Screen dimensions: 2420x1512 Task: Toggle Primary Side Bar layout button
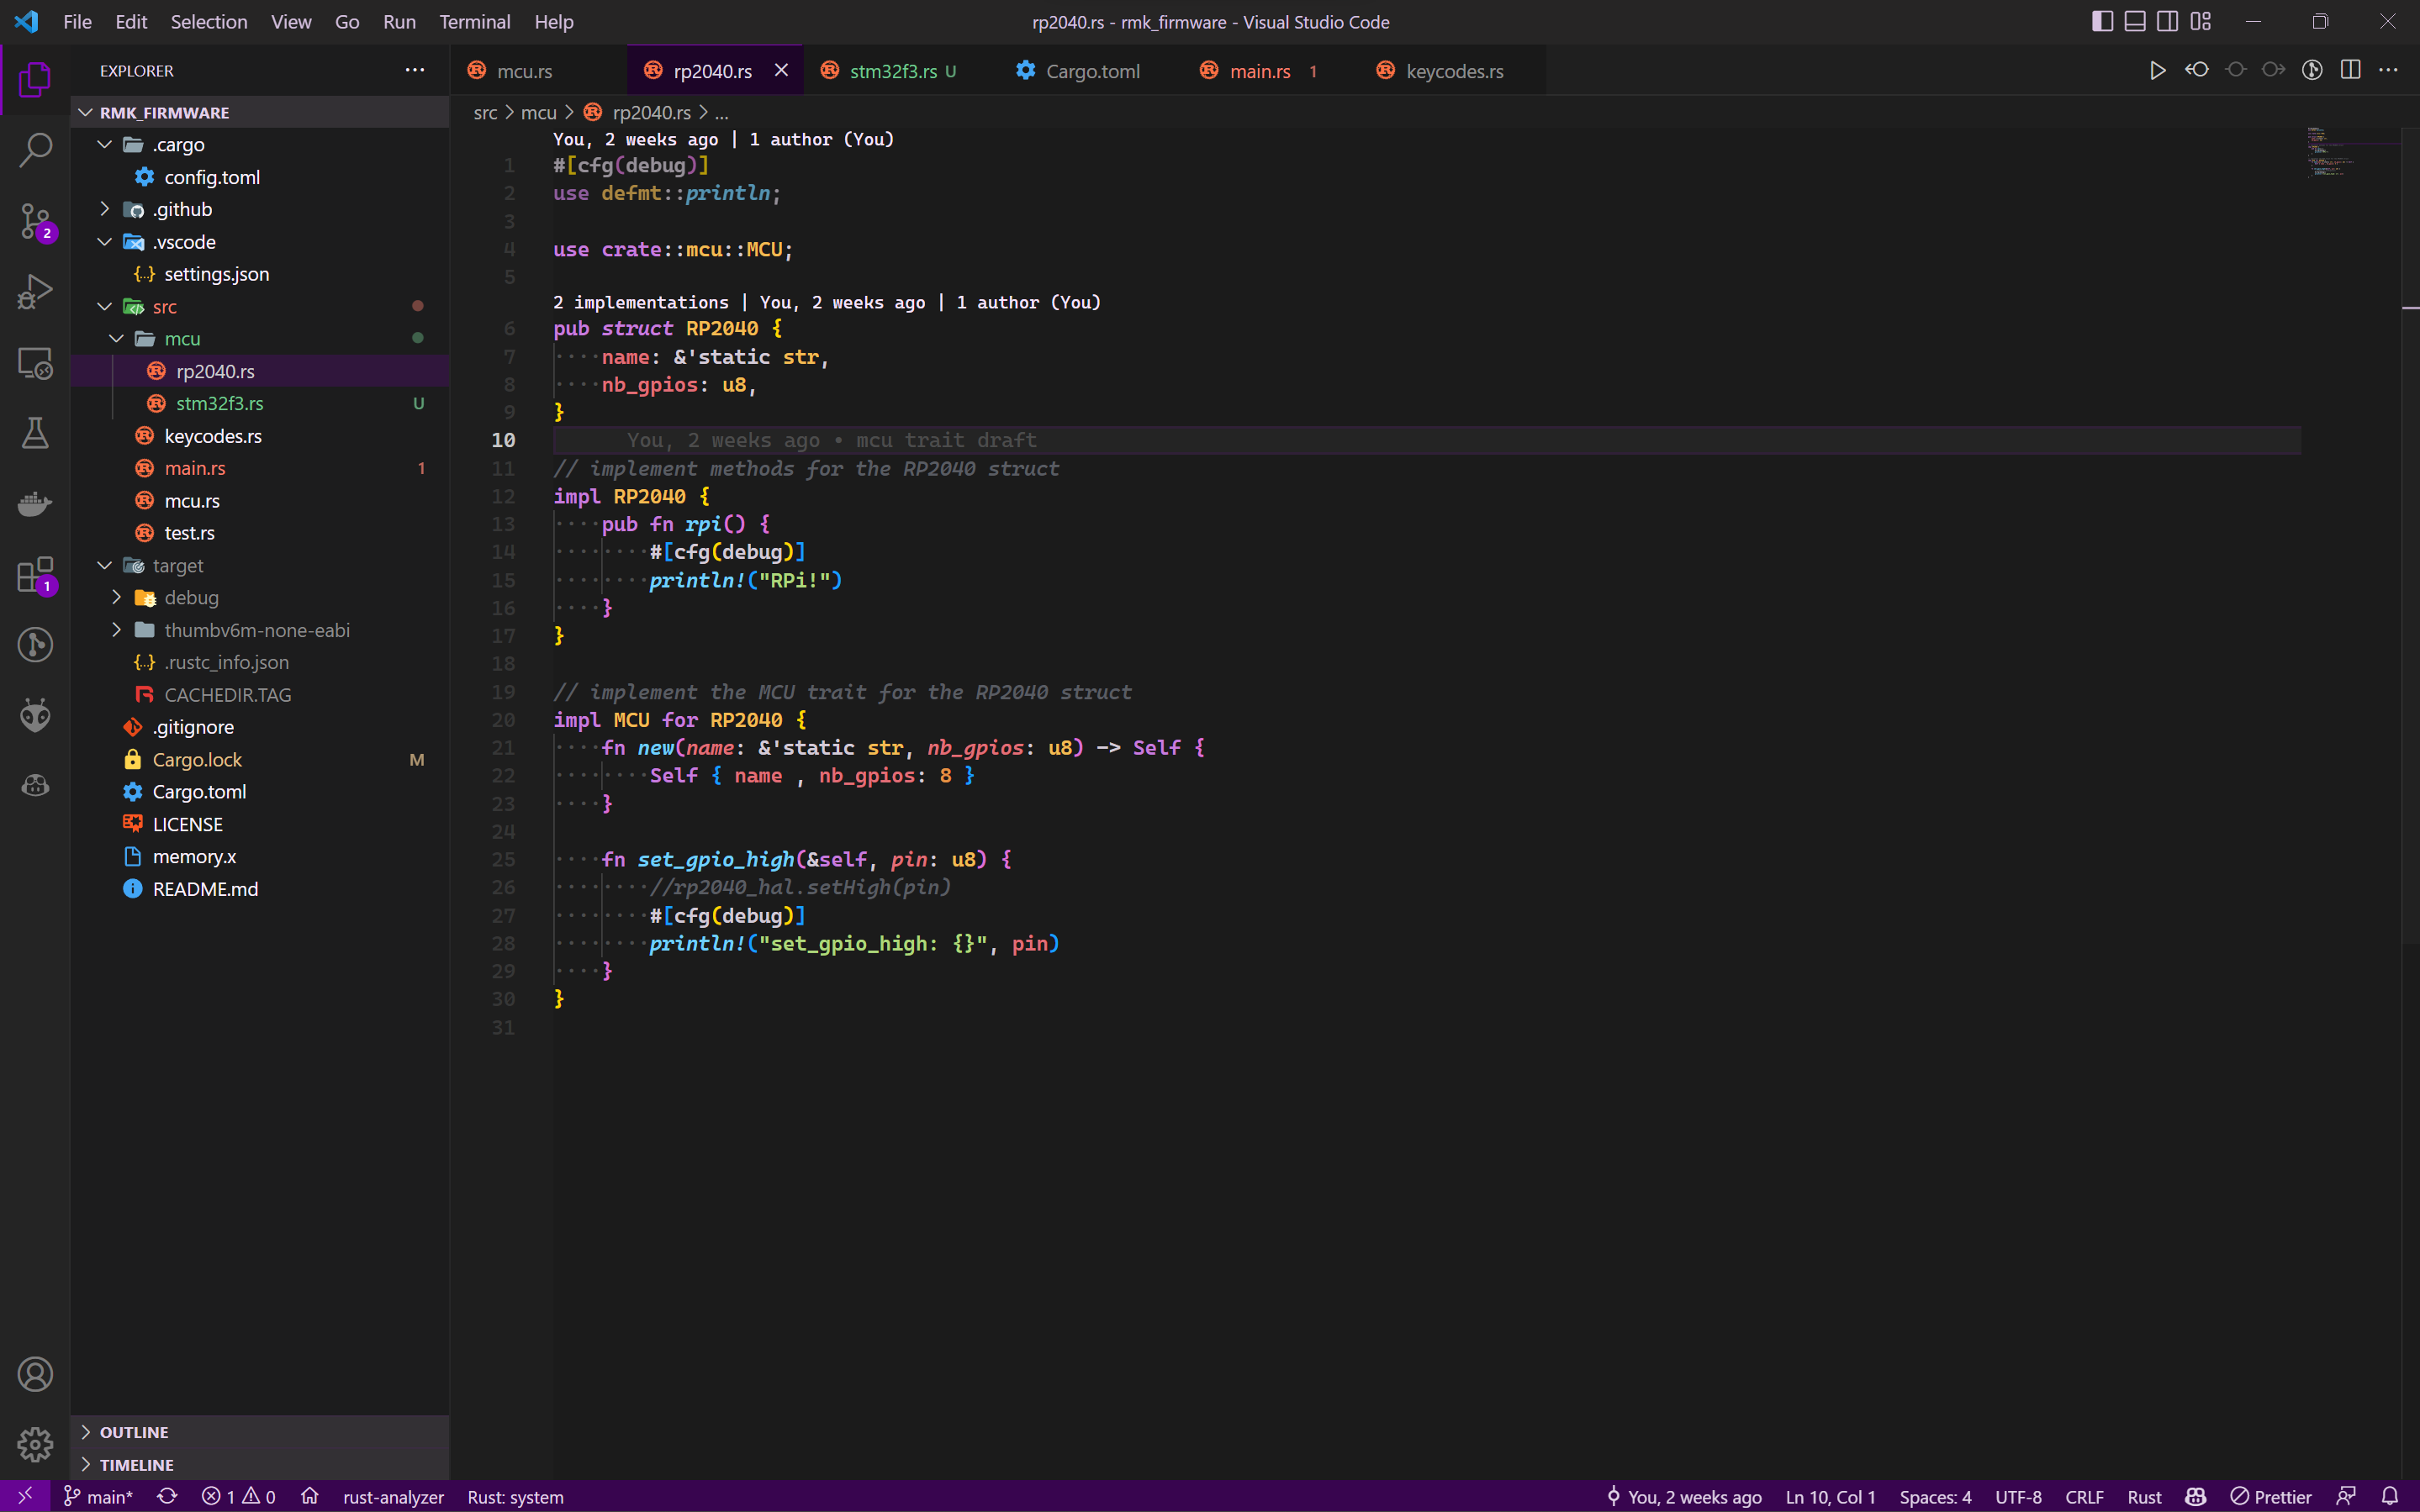[x=2102, y=21]
